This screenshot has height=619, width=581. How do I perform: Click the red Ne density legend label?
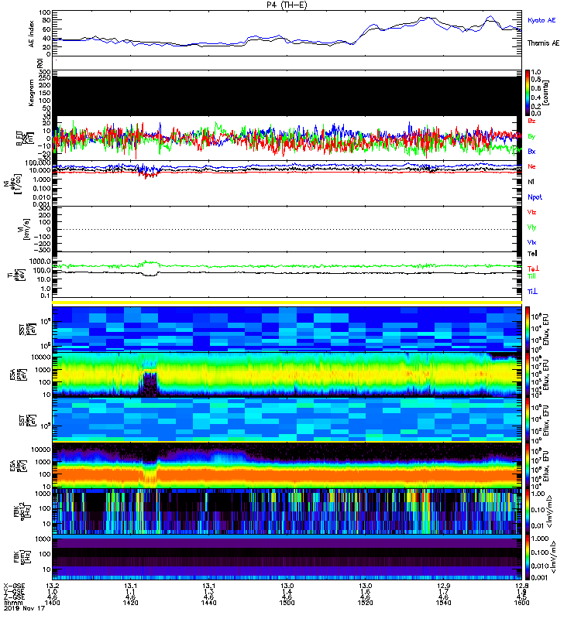(531, 166)
